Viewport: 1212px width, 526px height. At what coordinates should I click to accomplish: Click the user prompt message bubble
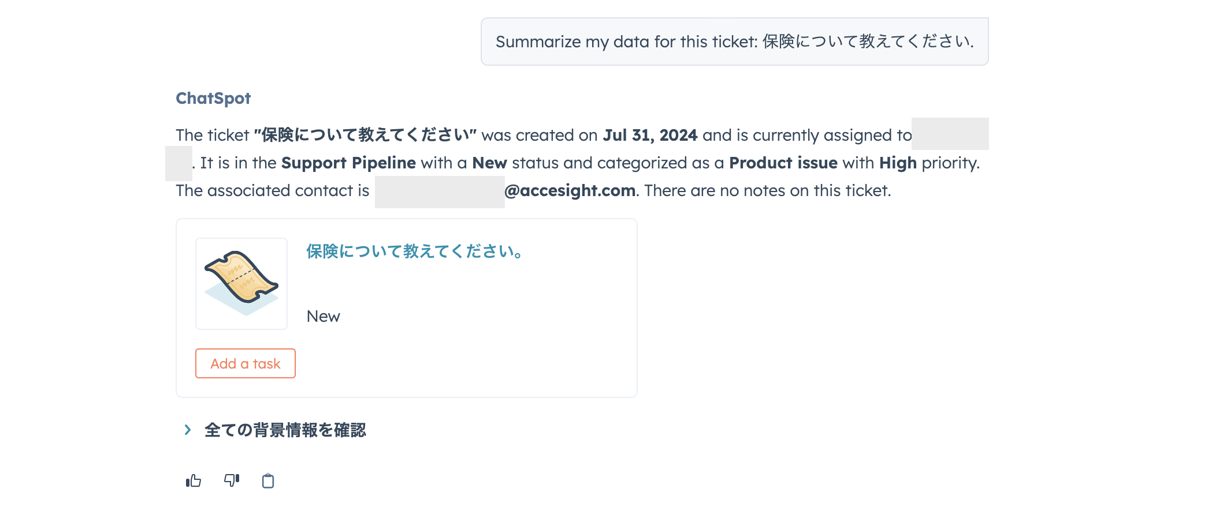[735, 42]
